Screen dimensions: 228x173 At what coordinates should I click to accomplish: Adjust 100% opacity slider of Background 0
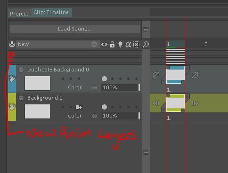(x=121, y=116)
